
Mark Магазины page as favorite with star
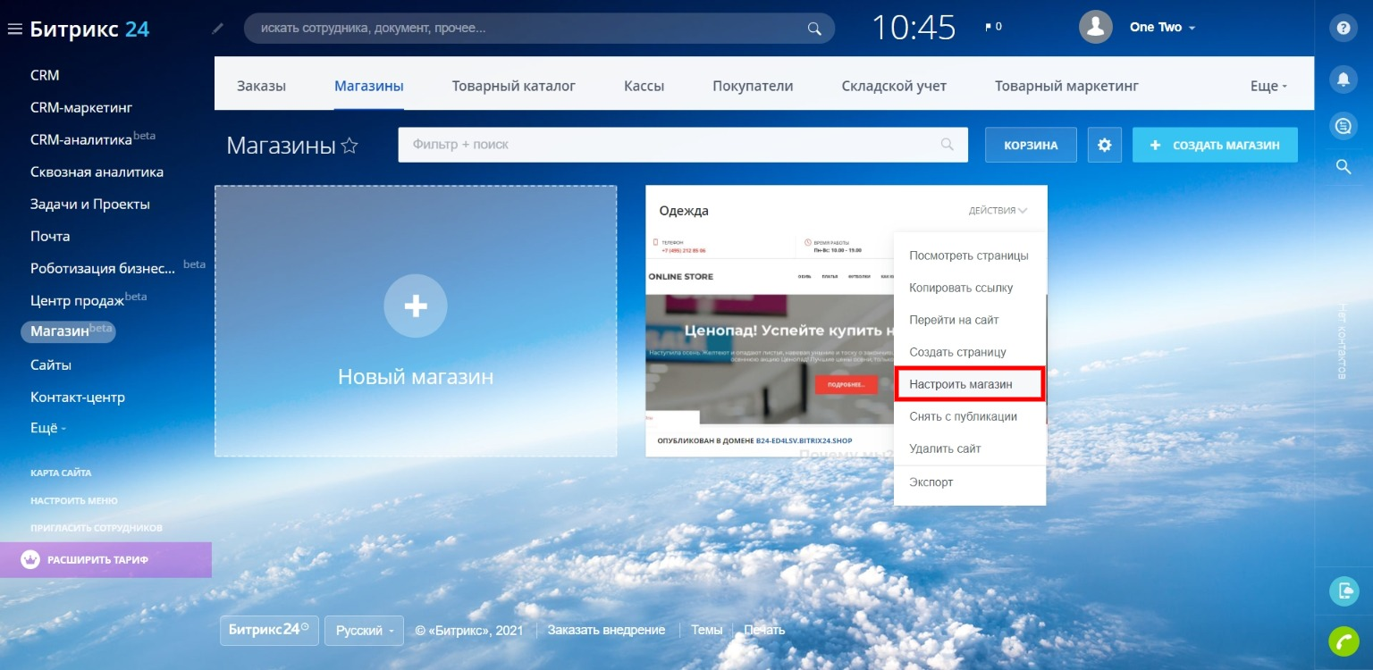click(x=350, y=146)
